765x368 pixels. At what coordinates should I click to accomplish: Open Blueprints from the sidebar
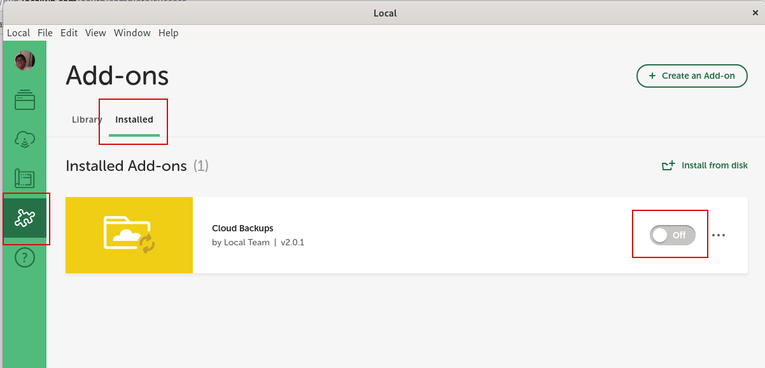25,179
